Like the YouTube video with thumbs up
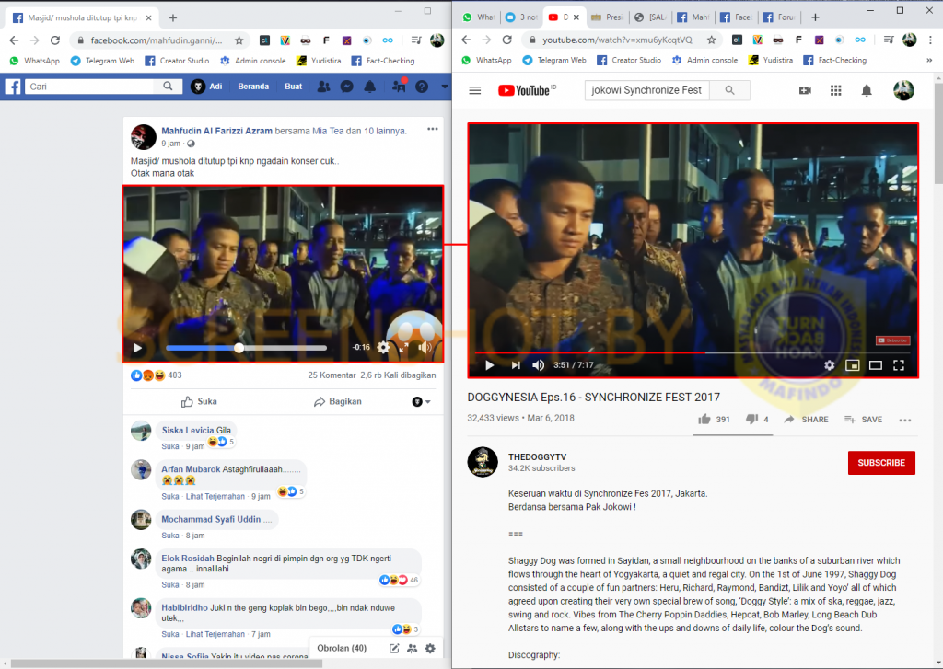Image resolution: width=943 pixels, height=669 pixels. click(704, 420)
